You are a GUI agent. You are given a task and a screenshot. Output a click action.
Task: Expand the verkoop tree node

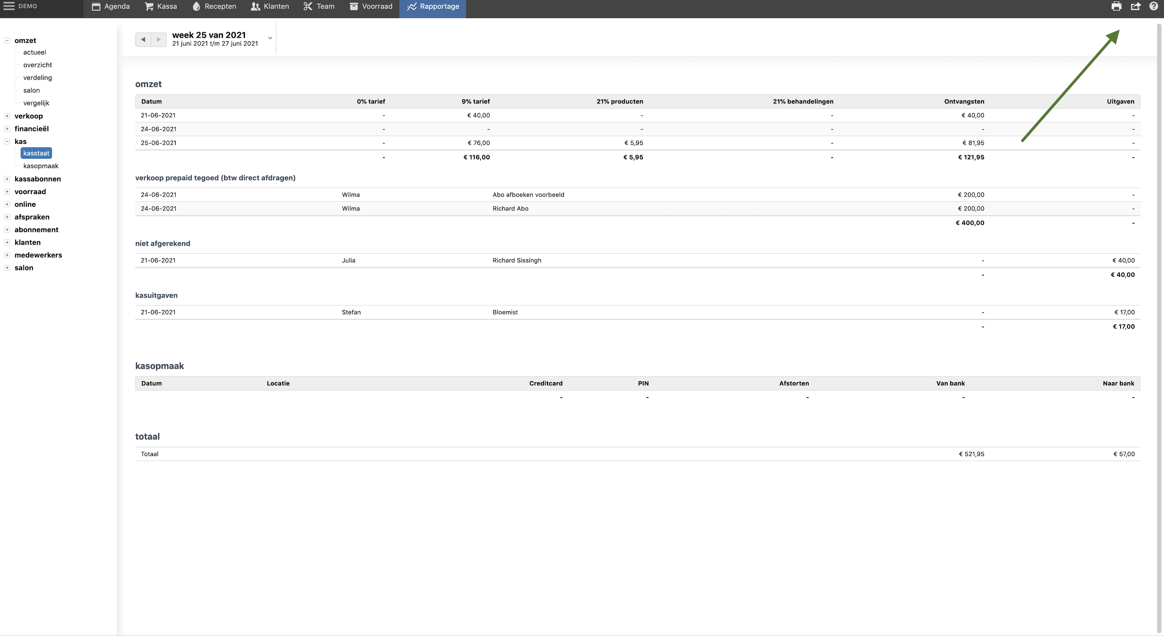(x=7, y=116)
